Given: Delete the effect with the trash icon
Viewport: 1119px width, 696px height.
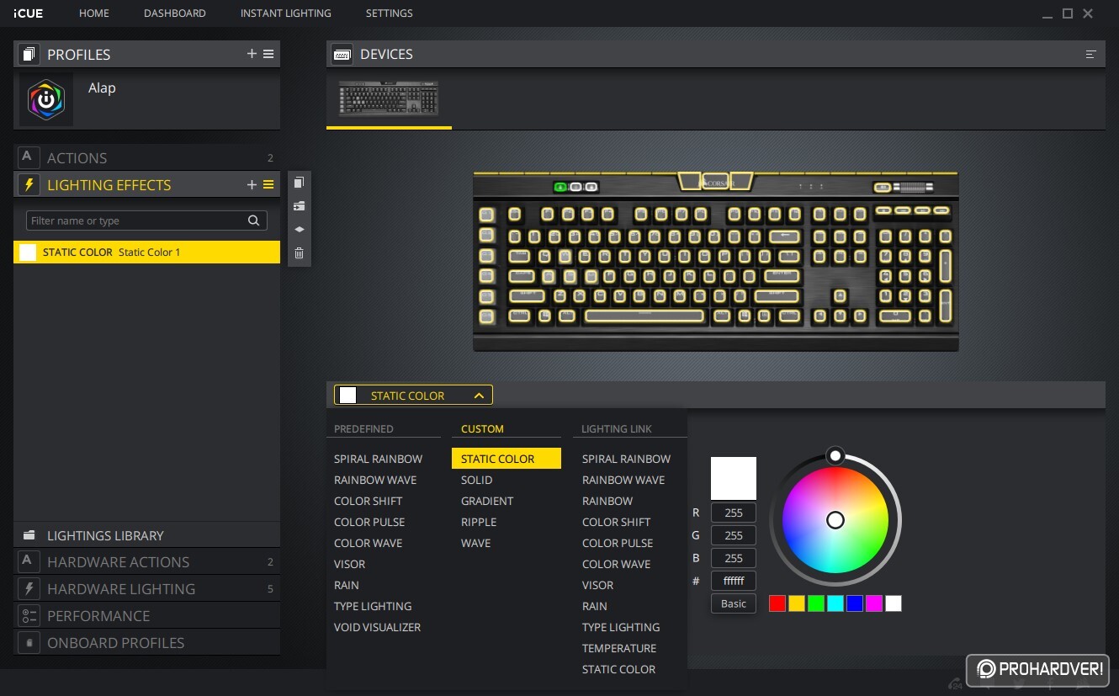Looking at the screenshot, I should 299,252.
